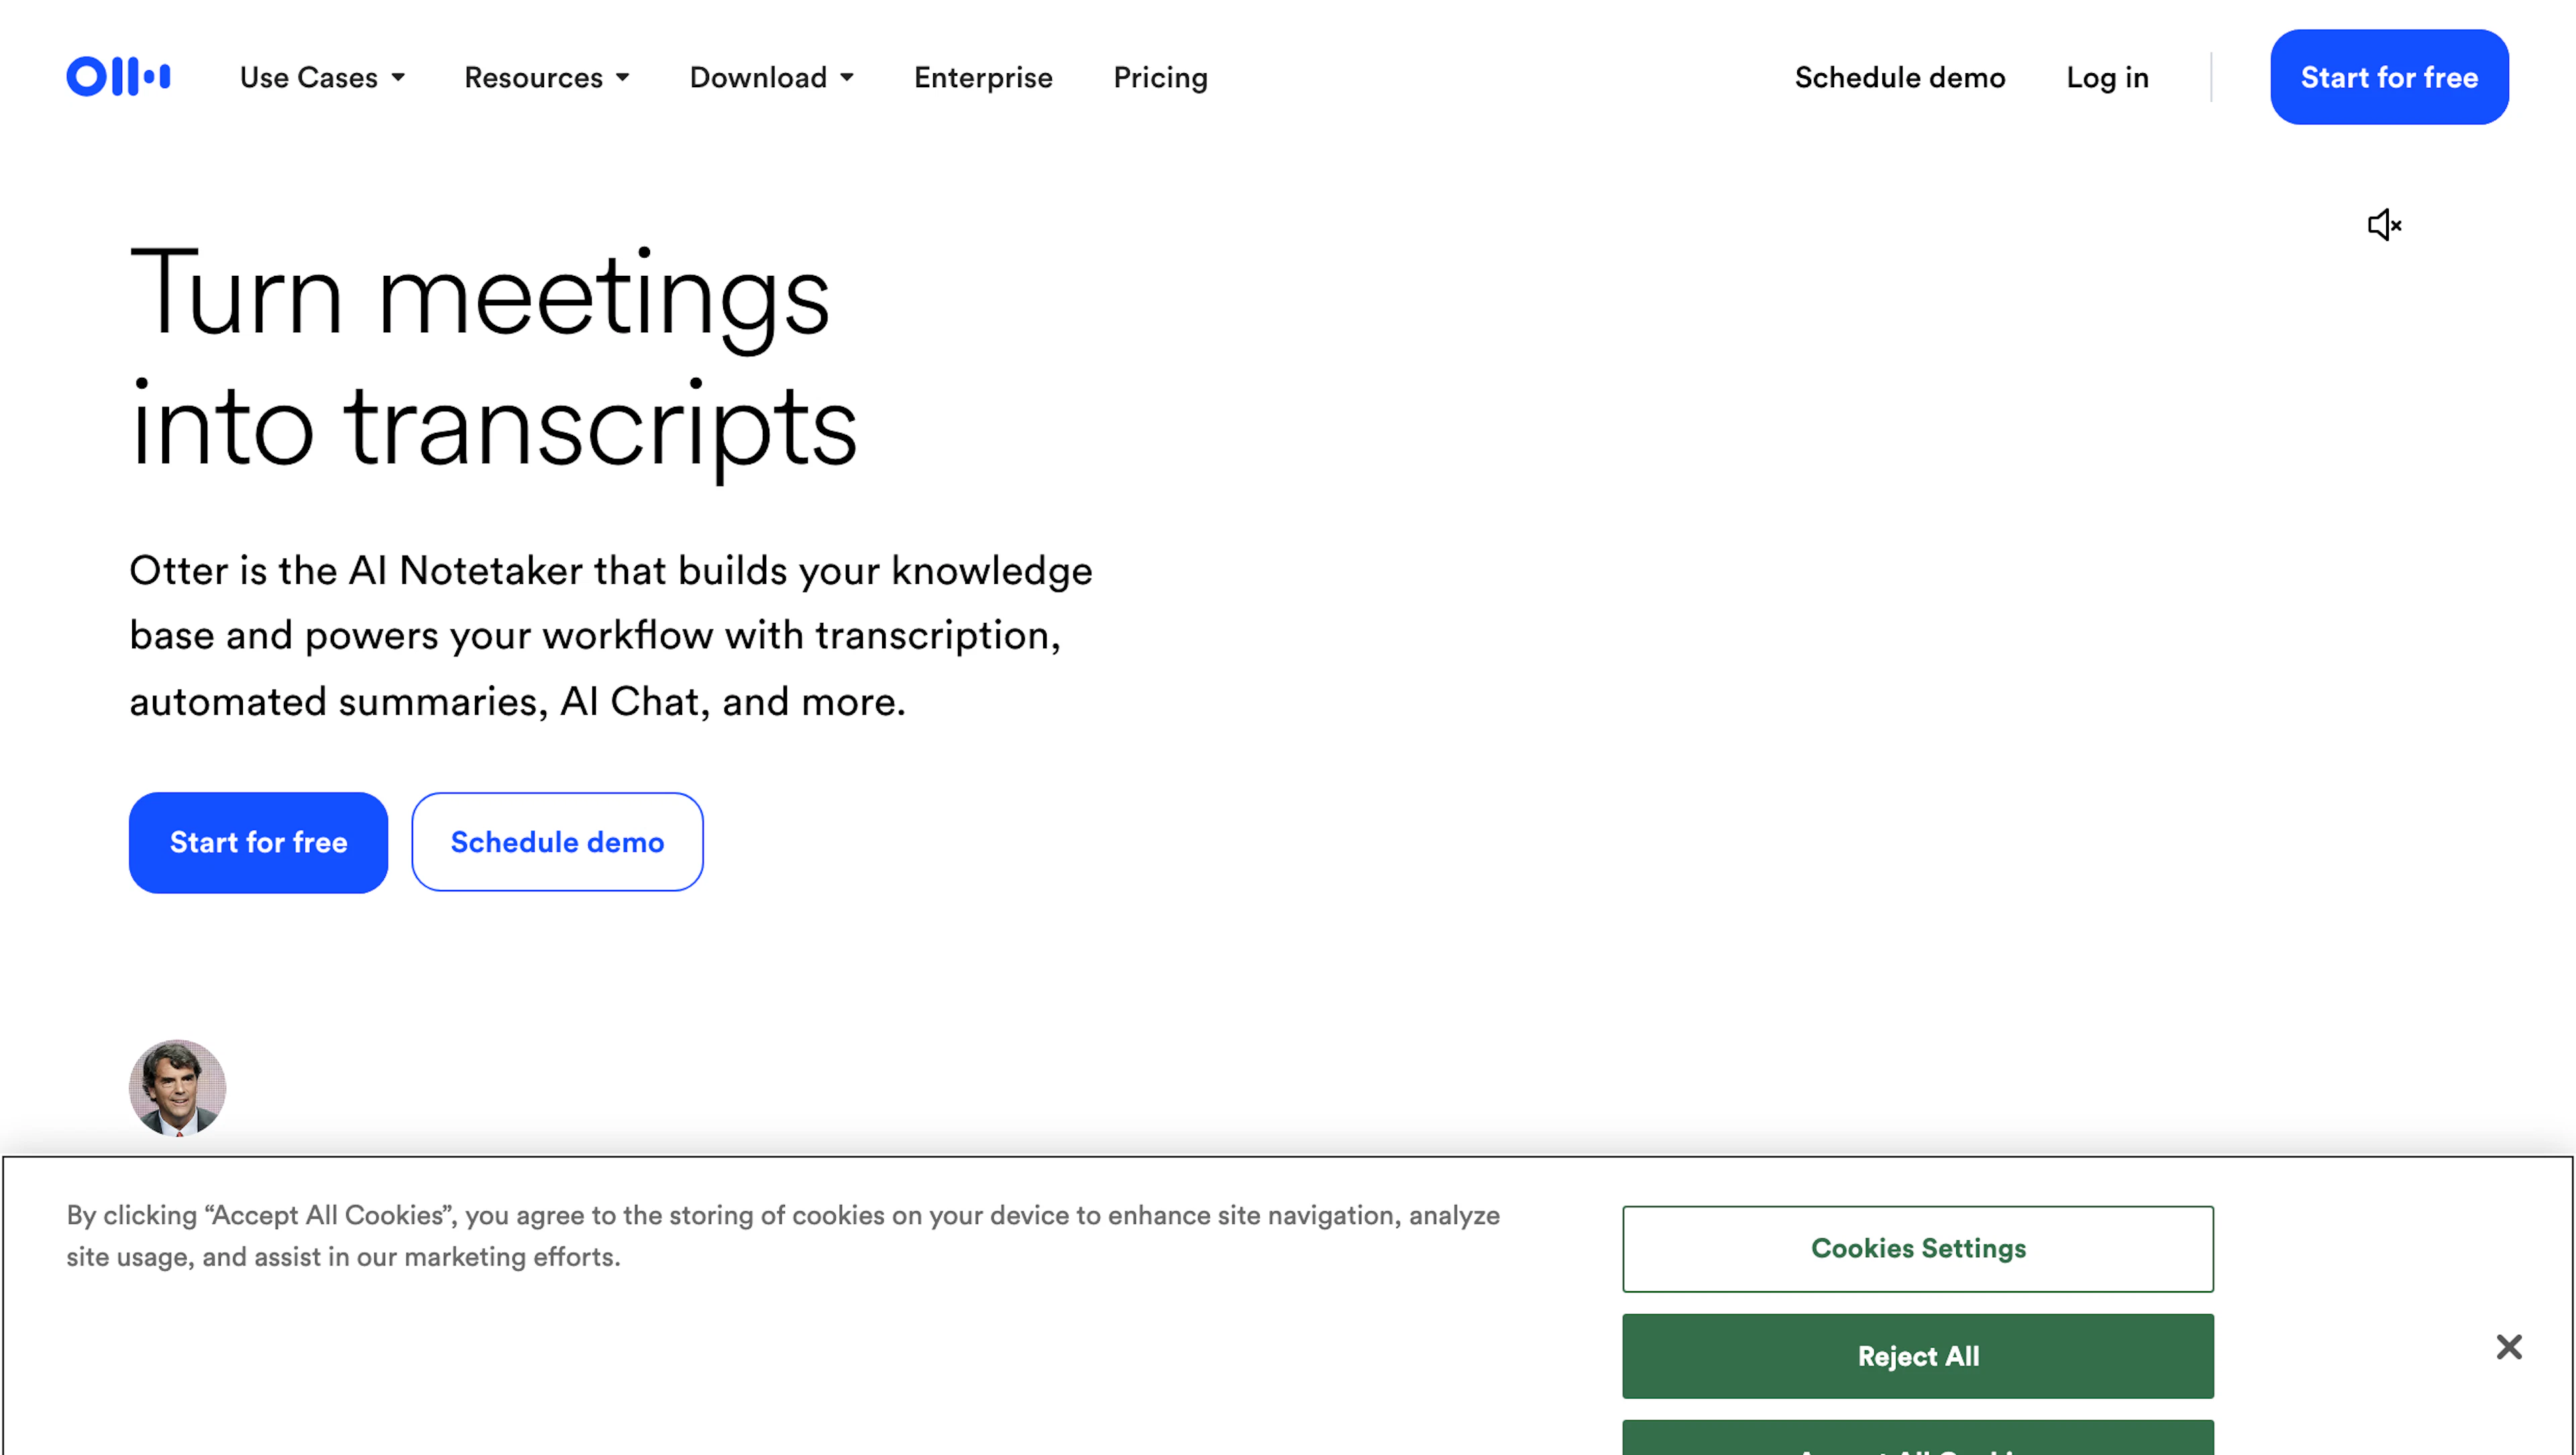
Task: Click the 'Otter is the AI Notetaker' paragraph
Action: coord(611,636)
